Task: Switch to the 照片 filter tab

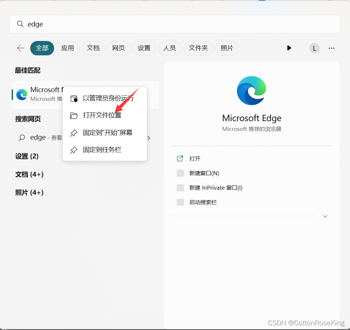Action: pos(227,48)
